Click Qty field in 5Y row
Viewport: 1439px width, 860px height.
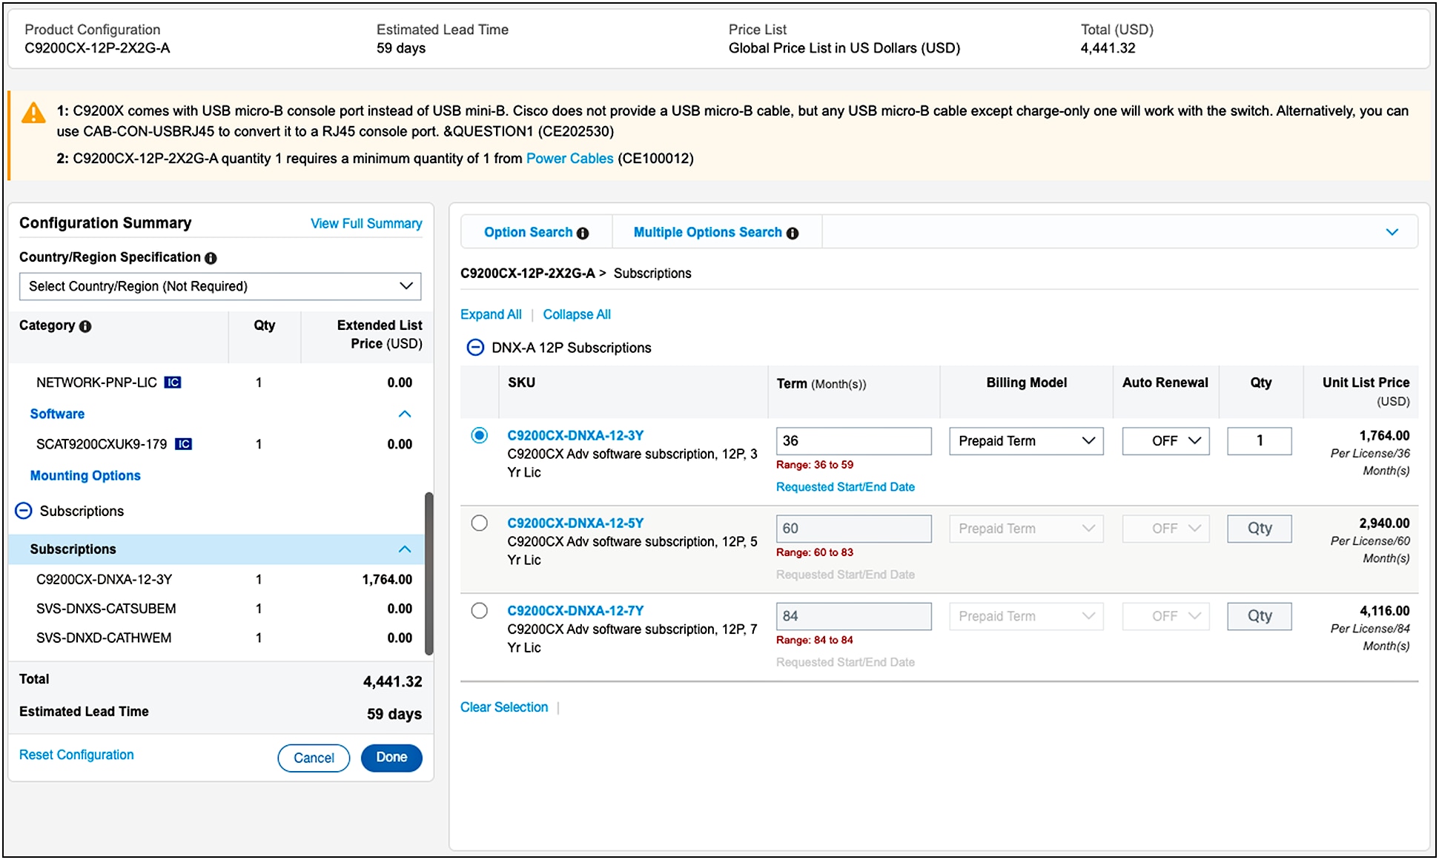point(1260,529)
